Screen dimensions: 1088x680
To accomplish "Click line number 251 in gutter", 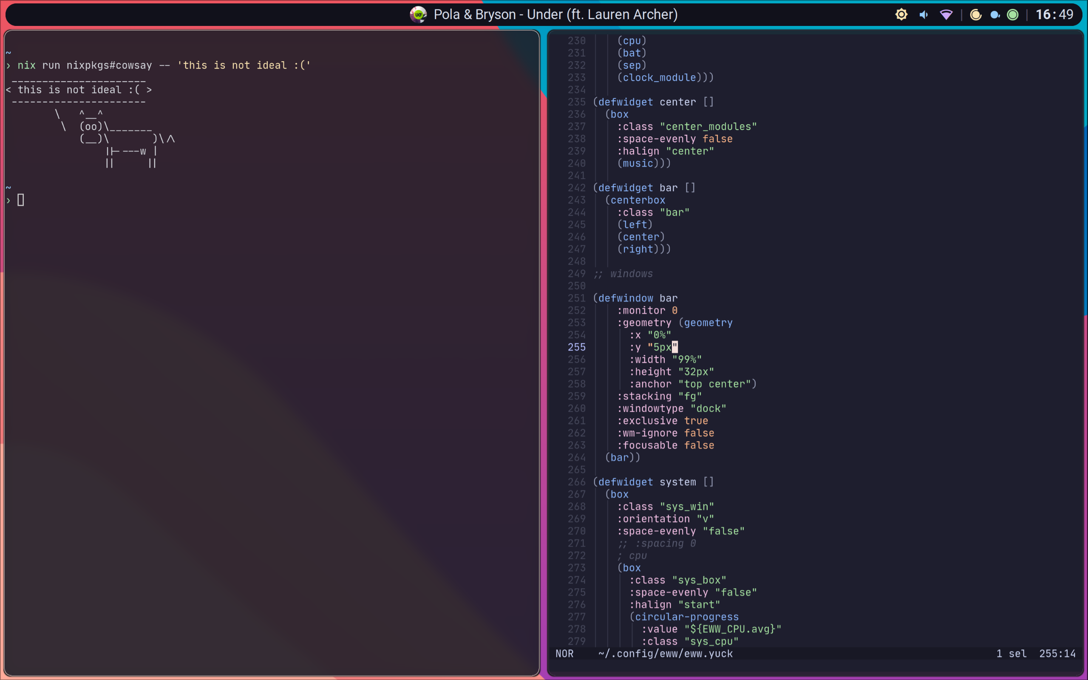I will 576,298.
